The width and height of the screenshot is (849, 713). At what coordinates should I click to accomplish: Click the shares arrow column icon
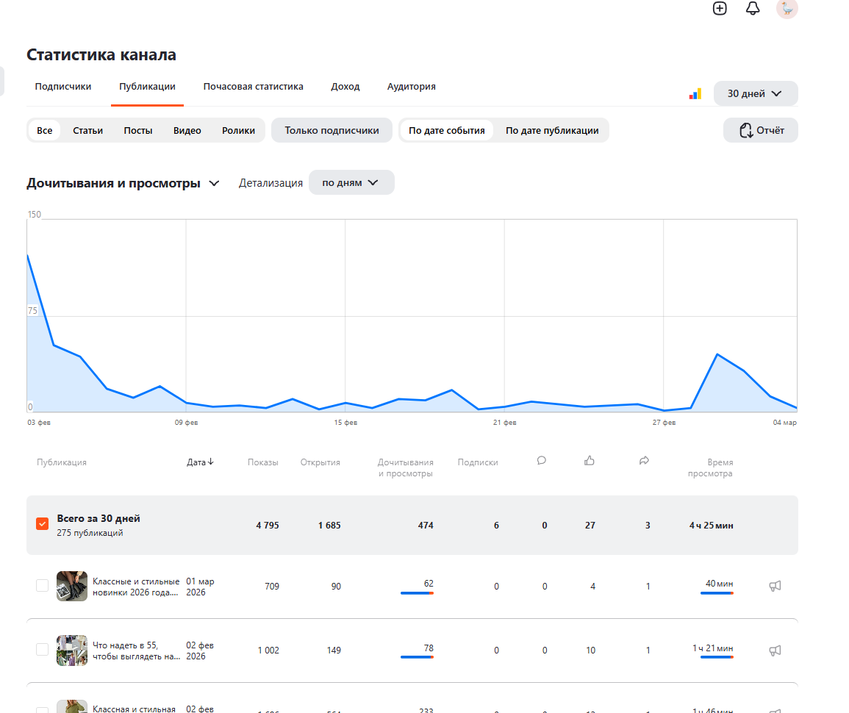(x=644, y=461)
